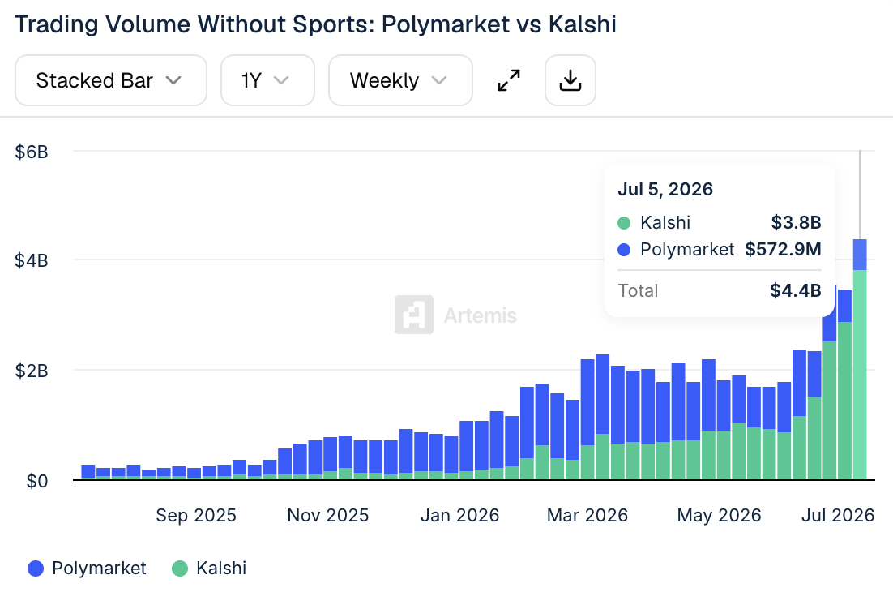This screenshot has height=605, width=893.
Task: Click the Jul 5, 2026 Kalshi green bar
Action: tap(860, 375)
